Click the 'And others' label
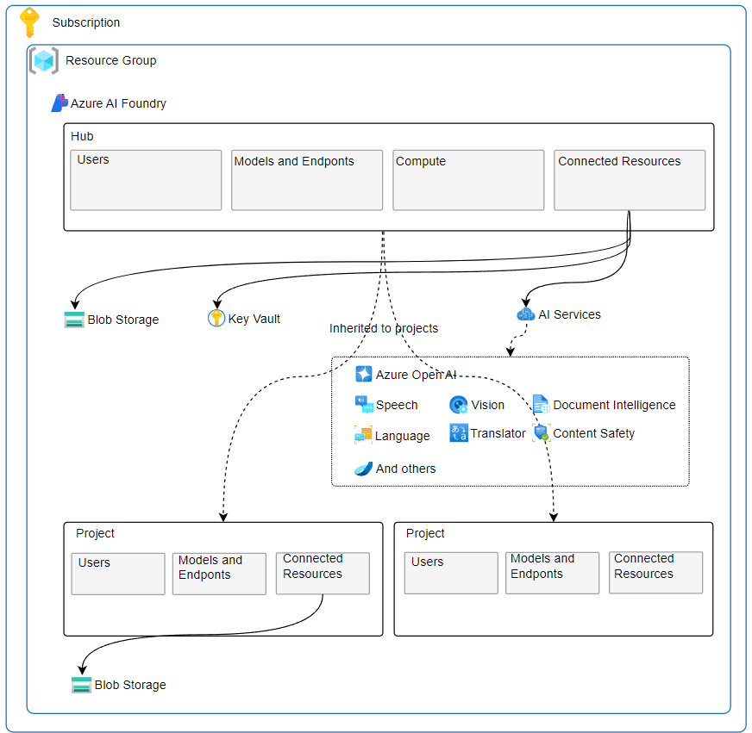The width and height of the screenshot is (752, 733). 405,469
